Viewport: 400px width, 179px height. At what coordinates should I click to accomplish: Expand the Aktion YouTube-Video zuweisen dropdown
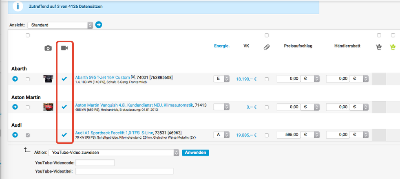(x=113, y=153)
